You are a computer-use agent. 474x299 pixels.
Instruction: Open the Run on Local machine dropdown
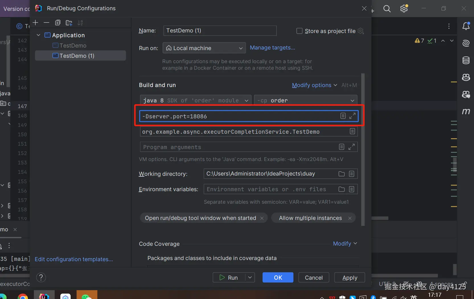[x=204, y=48]
